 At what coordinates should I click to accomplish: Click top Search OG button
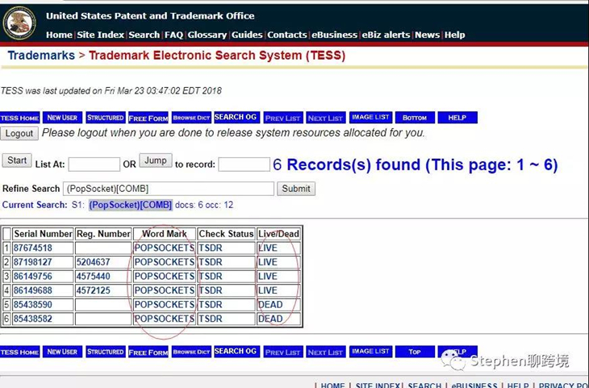coord(236,117)
